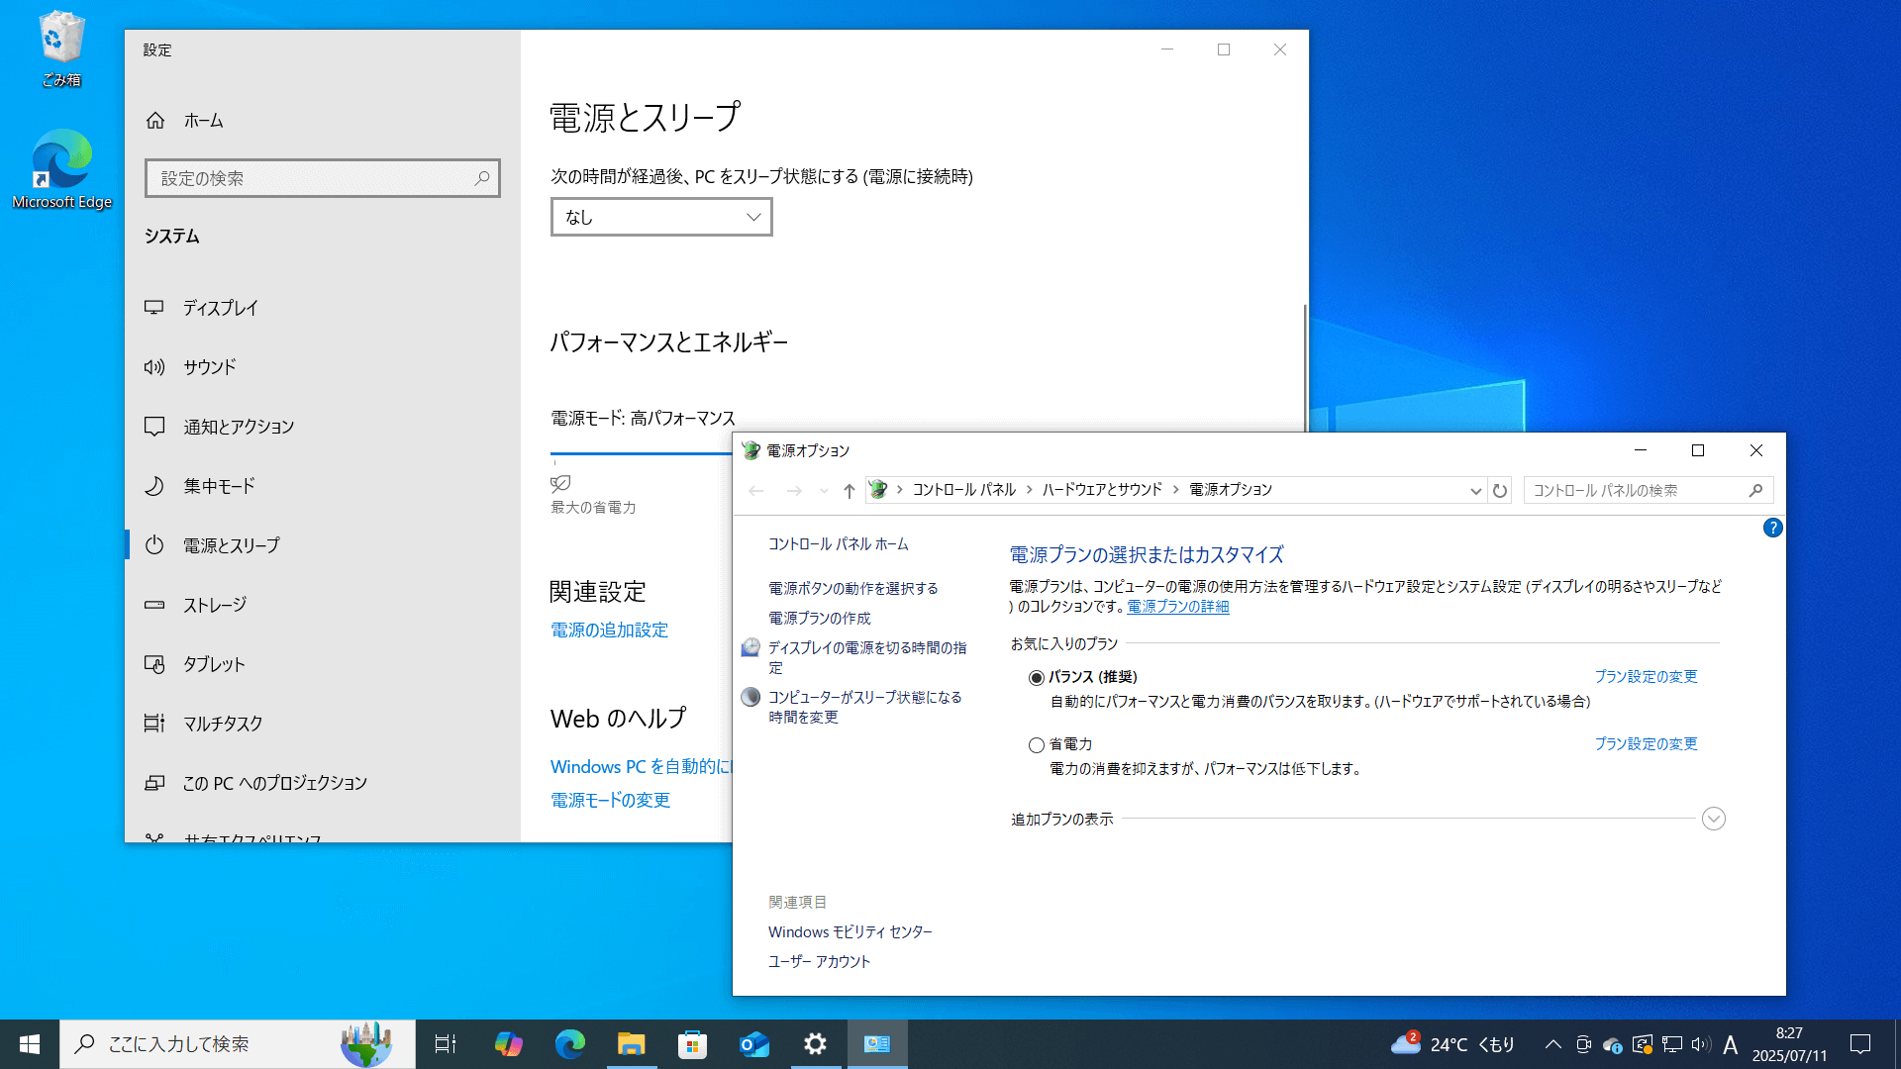The height and width of the screenshot is (1069, 1901).
Task: Select the タブレット icon in sidebar
Action: click(x=154, y=664)
